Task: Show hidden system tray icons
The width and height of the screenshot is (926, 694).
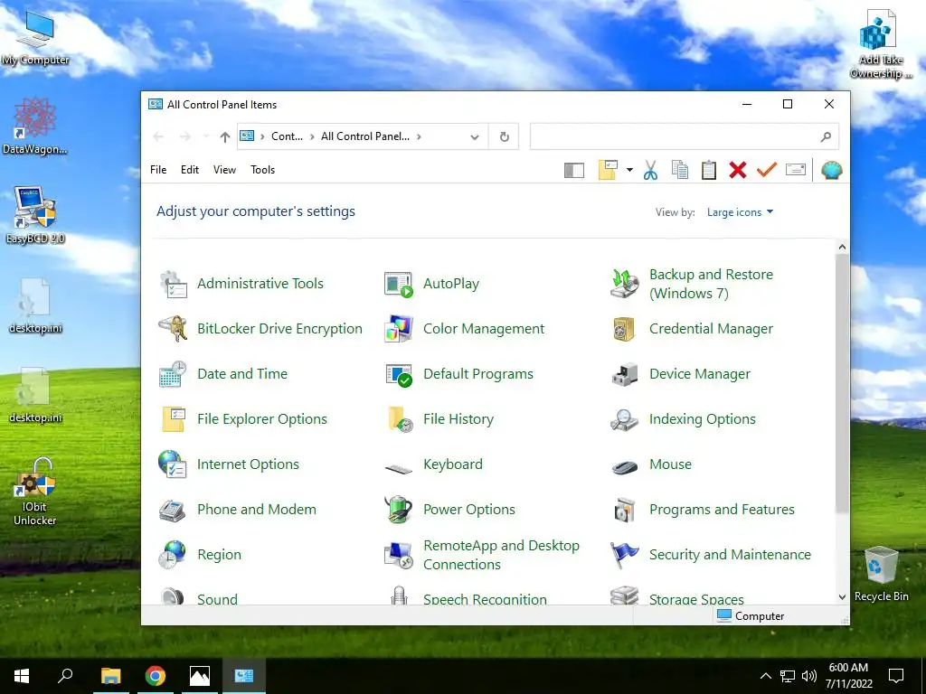Action: pyautogui.click(x=765, y=676)
